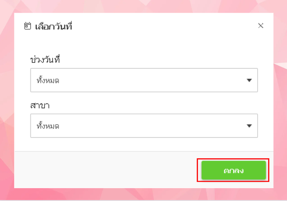Click the สาขา dropdown arrow

(x=249, y=126)
